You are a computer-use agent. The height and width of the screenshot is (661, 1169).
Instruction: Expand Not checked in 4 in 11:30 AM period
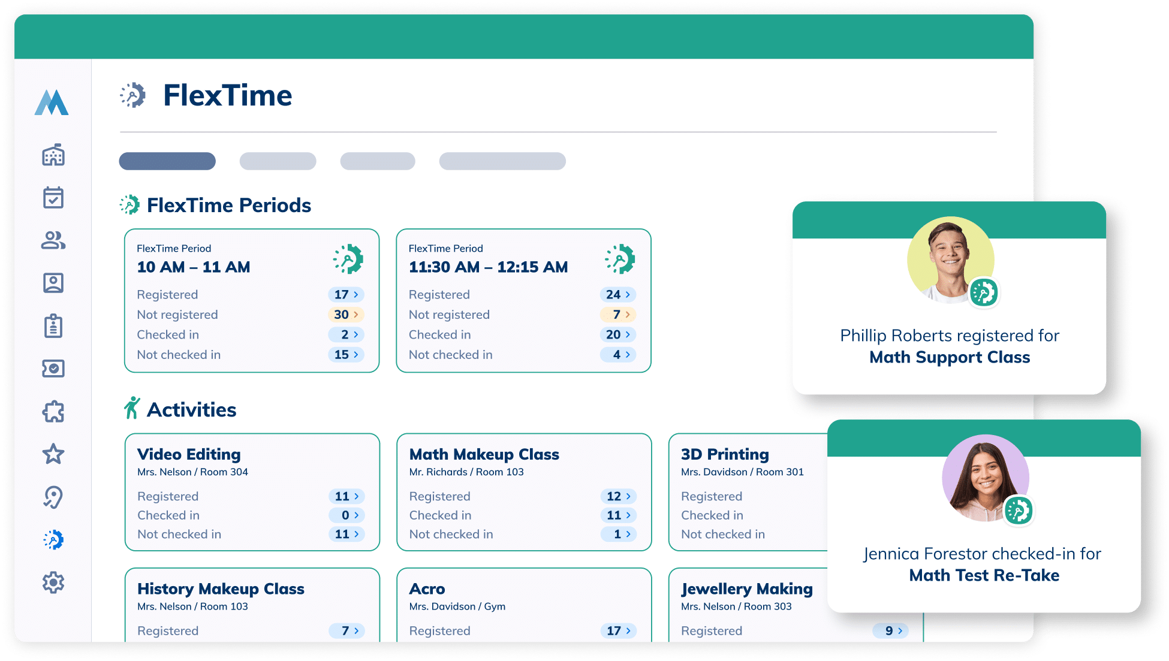tap(618, 355)
